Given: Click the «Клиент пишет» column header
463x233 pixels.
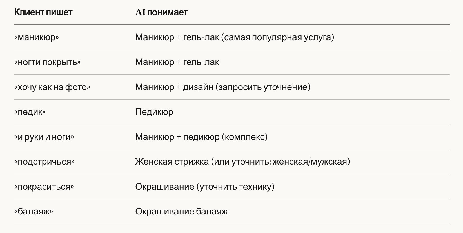Looking at the screenshot, I should pyautogui.click(x=43, y=12).
